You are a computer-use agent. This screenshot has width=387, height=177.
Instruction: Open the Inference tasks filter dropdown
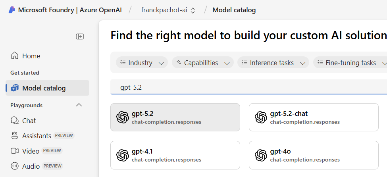tap(273, 62)
